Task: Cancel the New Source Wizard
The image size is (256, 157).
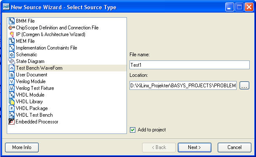Action: (x=235, y=147)
